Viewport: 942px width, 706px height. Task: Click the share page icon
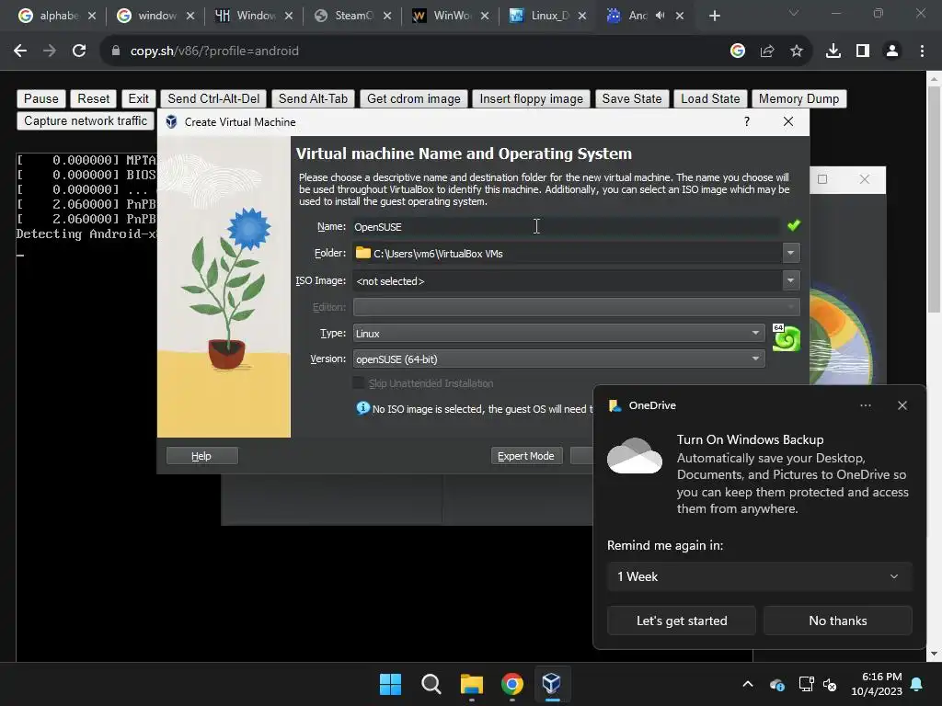pyautogui.click(x=766, y=51)
